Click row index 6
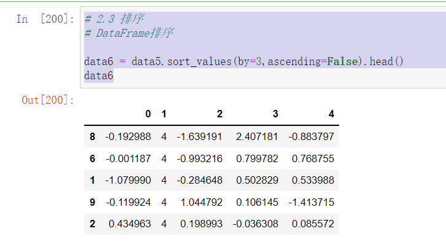 (x=92, y=158)
